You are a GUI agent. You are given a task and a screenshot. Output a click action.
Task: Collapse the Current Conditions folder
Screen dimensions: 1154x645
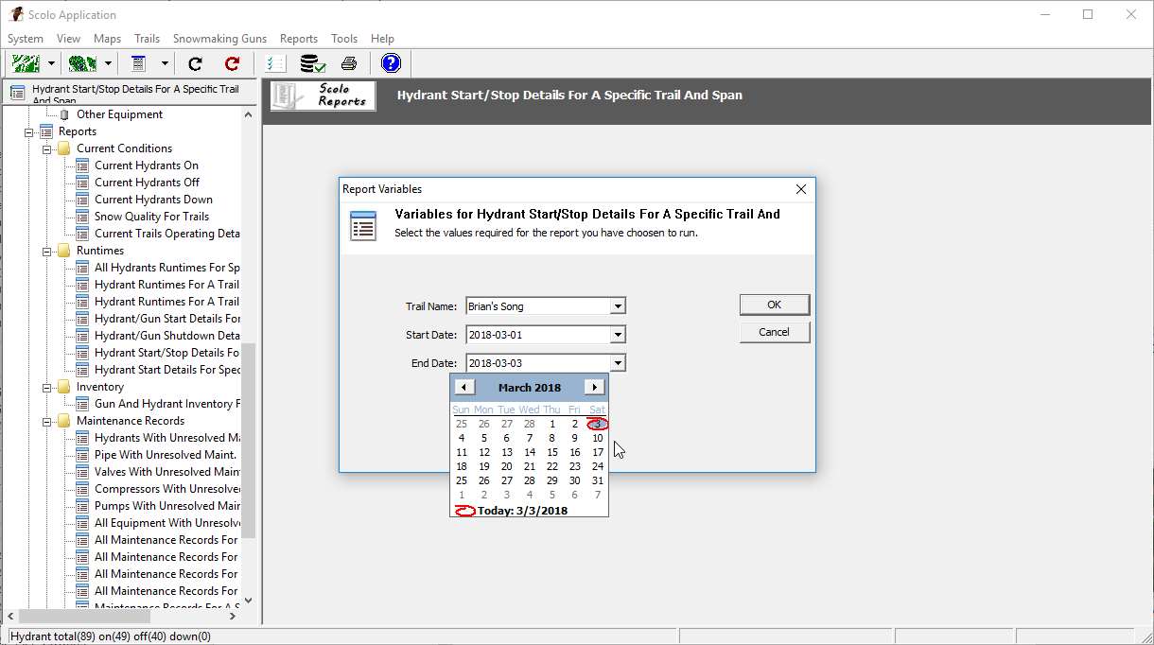(46, 148)
